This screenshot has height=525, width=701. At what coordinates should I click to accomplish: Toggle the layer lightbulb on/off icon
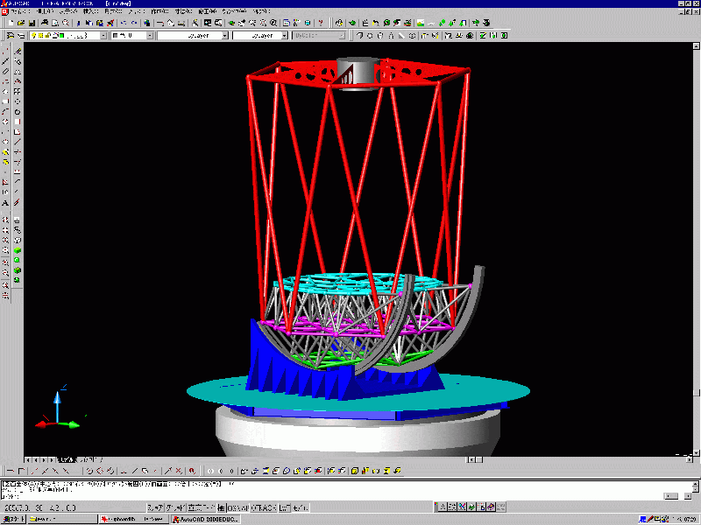pyautogui.click(x=33, y=35)
